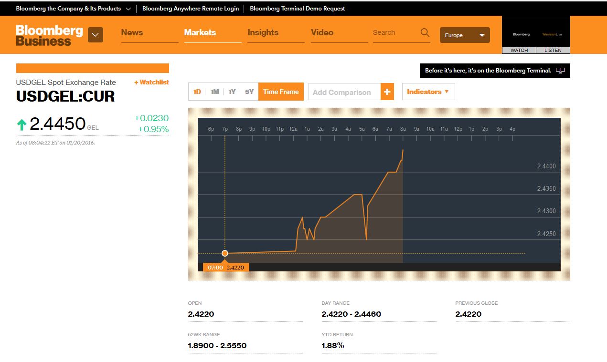Click the WATCH button for Bloomberg TV
The height and width of the screenshot is (362, 607).
pos(519,50)
